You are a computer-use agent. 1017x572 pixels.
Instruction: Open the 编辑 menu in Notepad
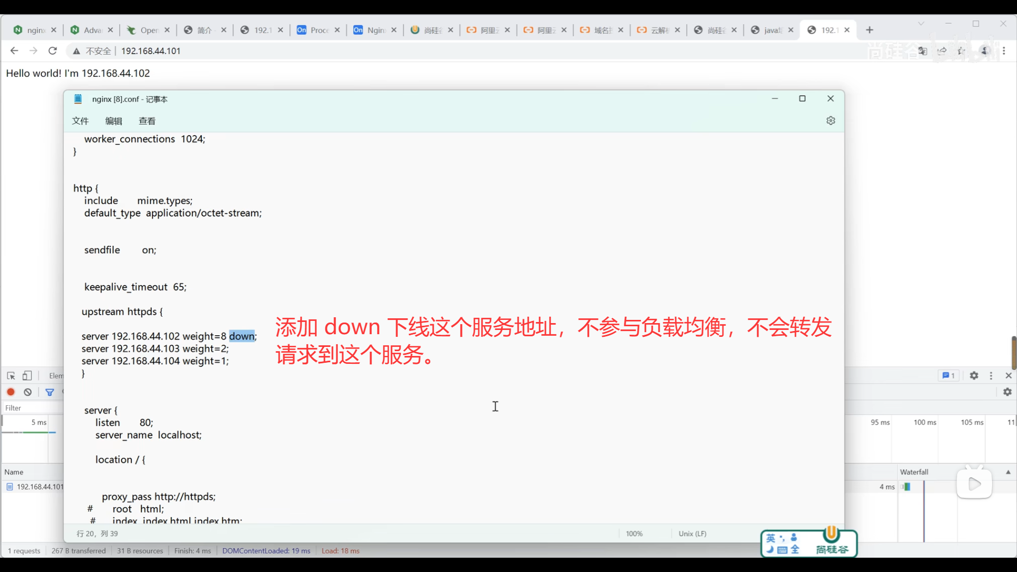pos(113,121)
